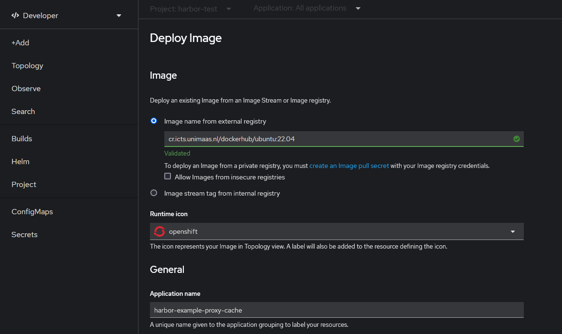Open the Observe page
This screenshot has width=562, height=334.
[26, 88]
